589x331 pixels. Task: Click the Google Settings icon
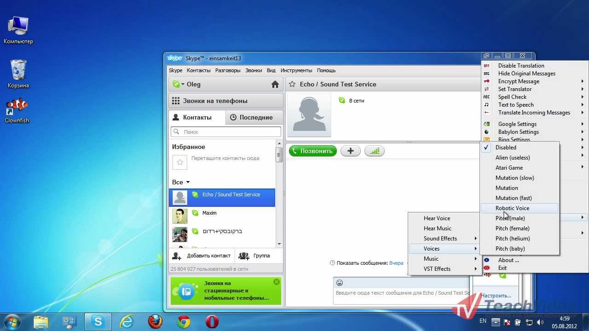coord(486,124)
